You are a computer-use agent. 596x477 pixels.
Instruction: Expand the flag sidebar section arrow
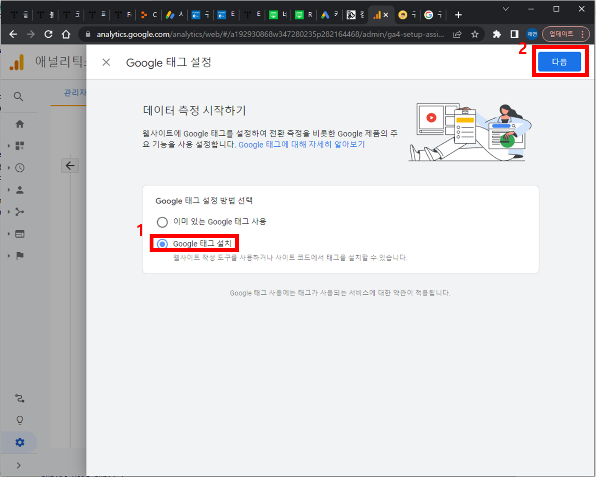click(9, 256)
